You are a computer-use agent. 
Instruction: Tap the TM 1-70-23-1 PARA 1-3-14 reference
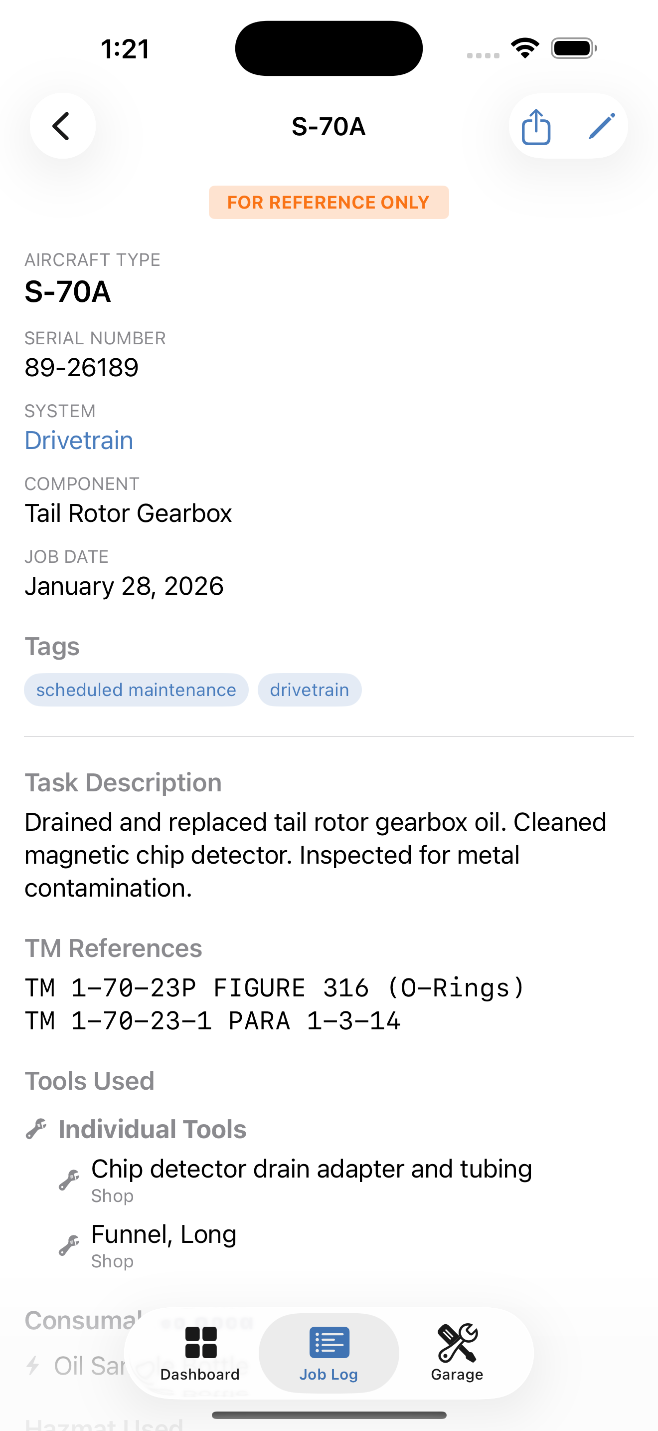(212, 1021)
